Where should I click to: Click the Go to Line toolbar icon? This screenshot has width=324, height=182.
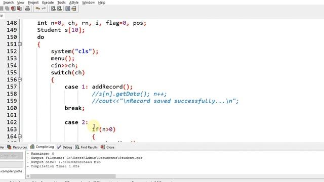74,9
